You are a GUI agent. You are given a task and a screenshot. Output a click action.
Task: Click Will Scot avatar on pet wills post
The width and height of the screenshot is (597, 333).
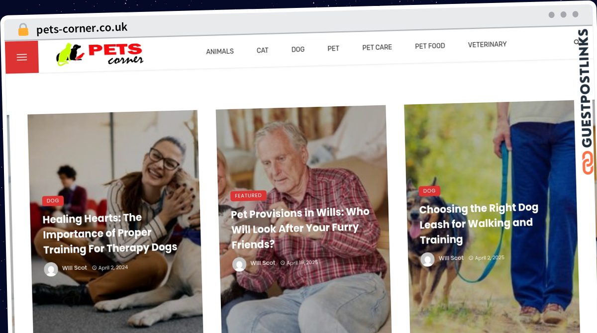click(x=239, y=264)
